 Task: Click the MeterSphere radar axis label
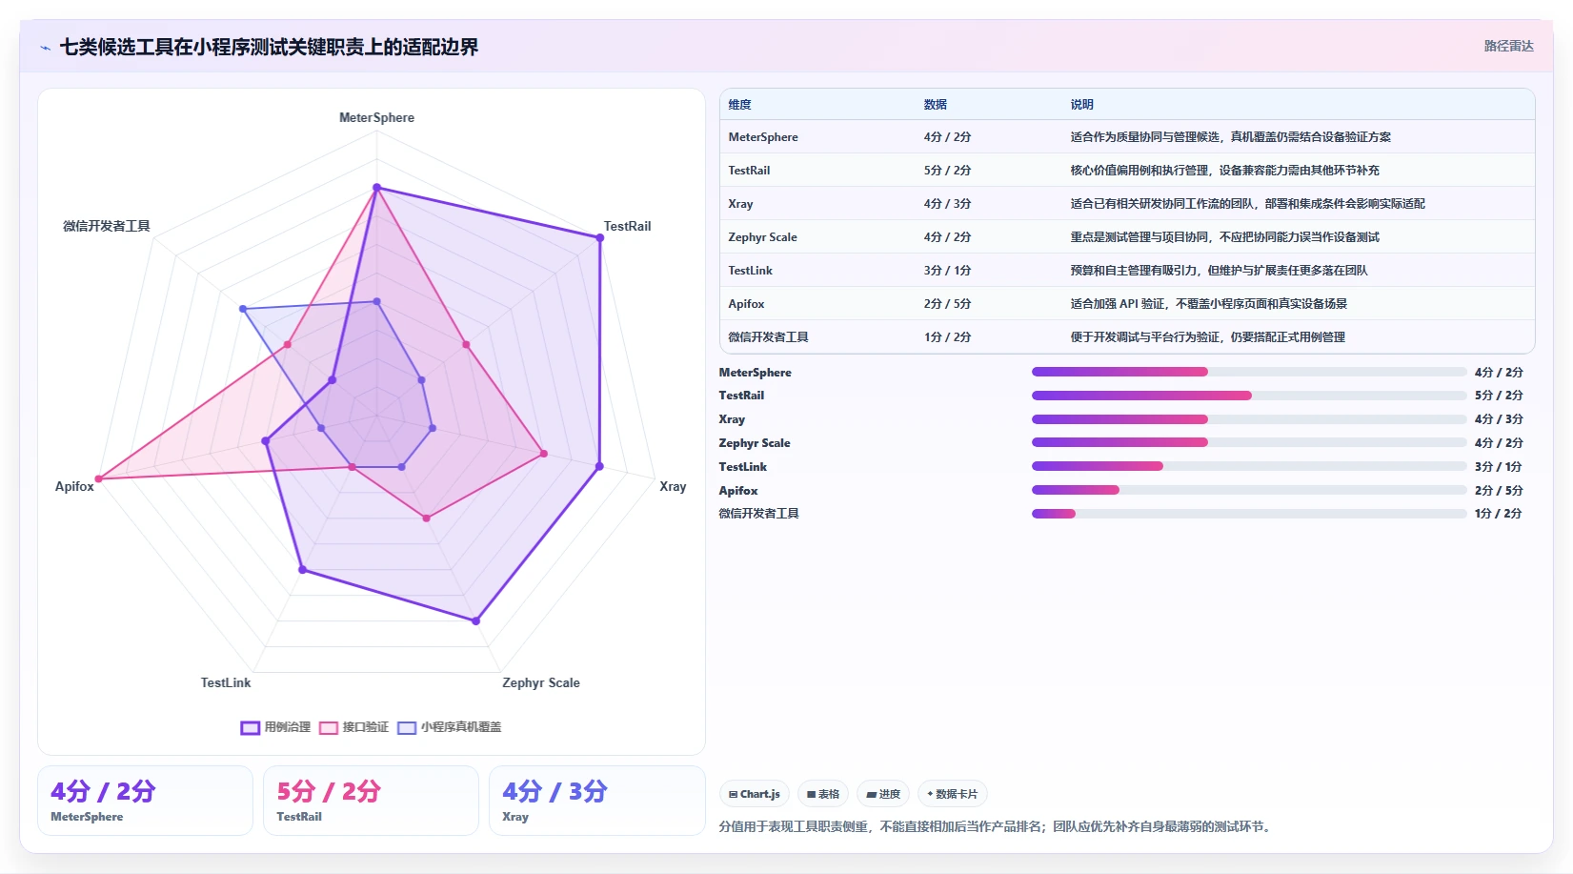click(376, 118)
